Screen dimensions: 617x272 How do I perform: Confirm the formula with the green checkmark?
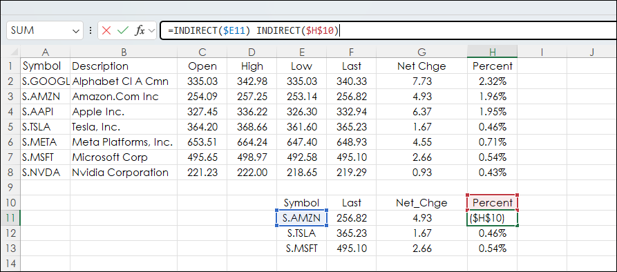123,30
